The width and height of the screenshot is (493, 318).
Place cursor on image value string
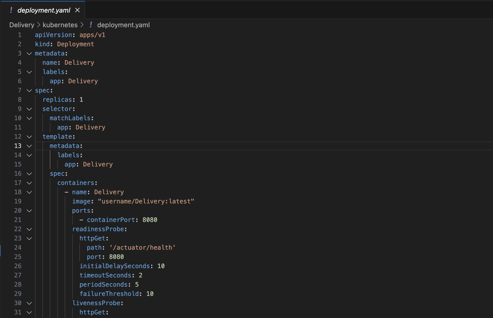146,201
